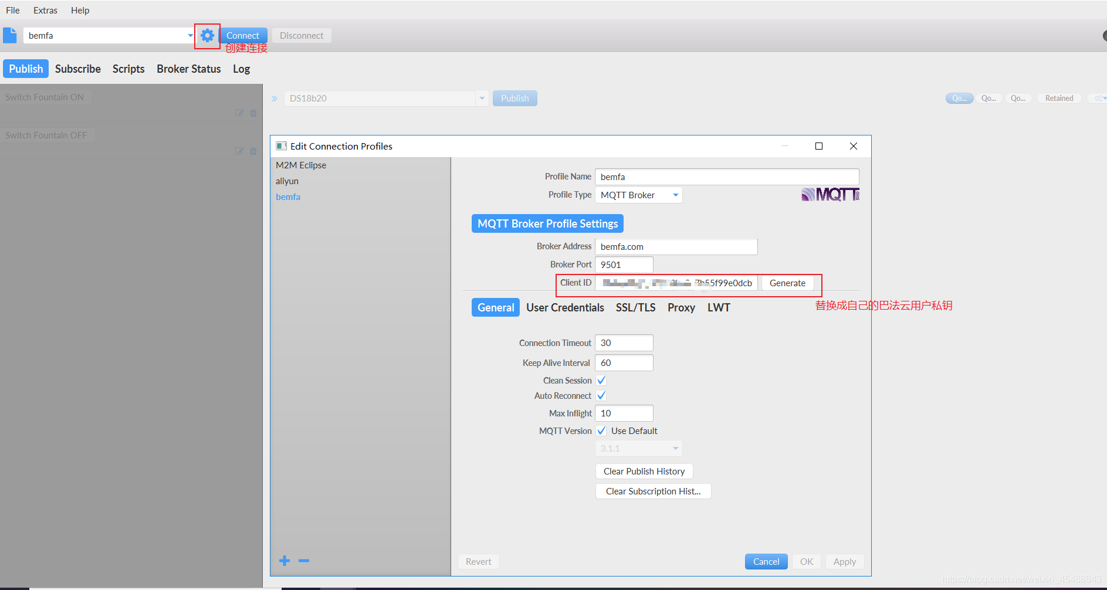This screenshot has height=590, width=1107.
Task: Open the DS18b20 topic dropdown
Action: pyautogui.click(x=482, y=99)
